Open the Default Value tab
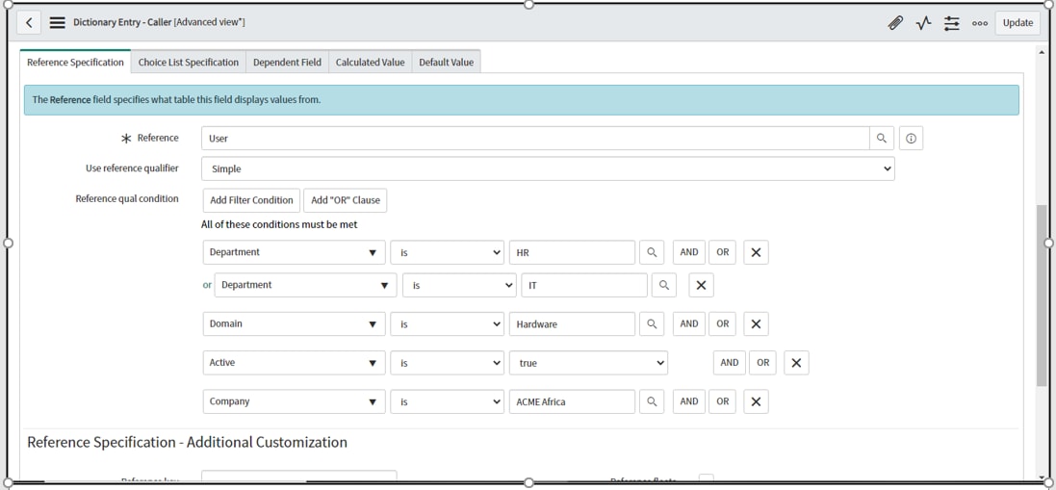 pyautogui.click(x=447, y=63)
